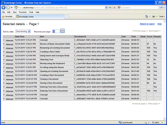Expand Attempt for Review of Basic Document Skills

point(4,44)
